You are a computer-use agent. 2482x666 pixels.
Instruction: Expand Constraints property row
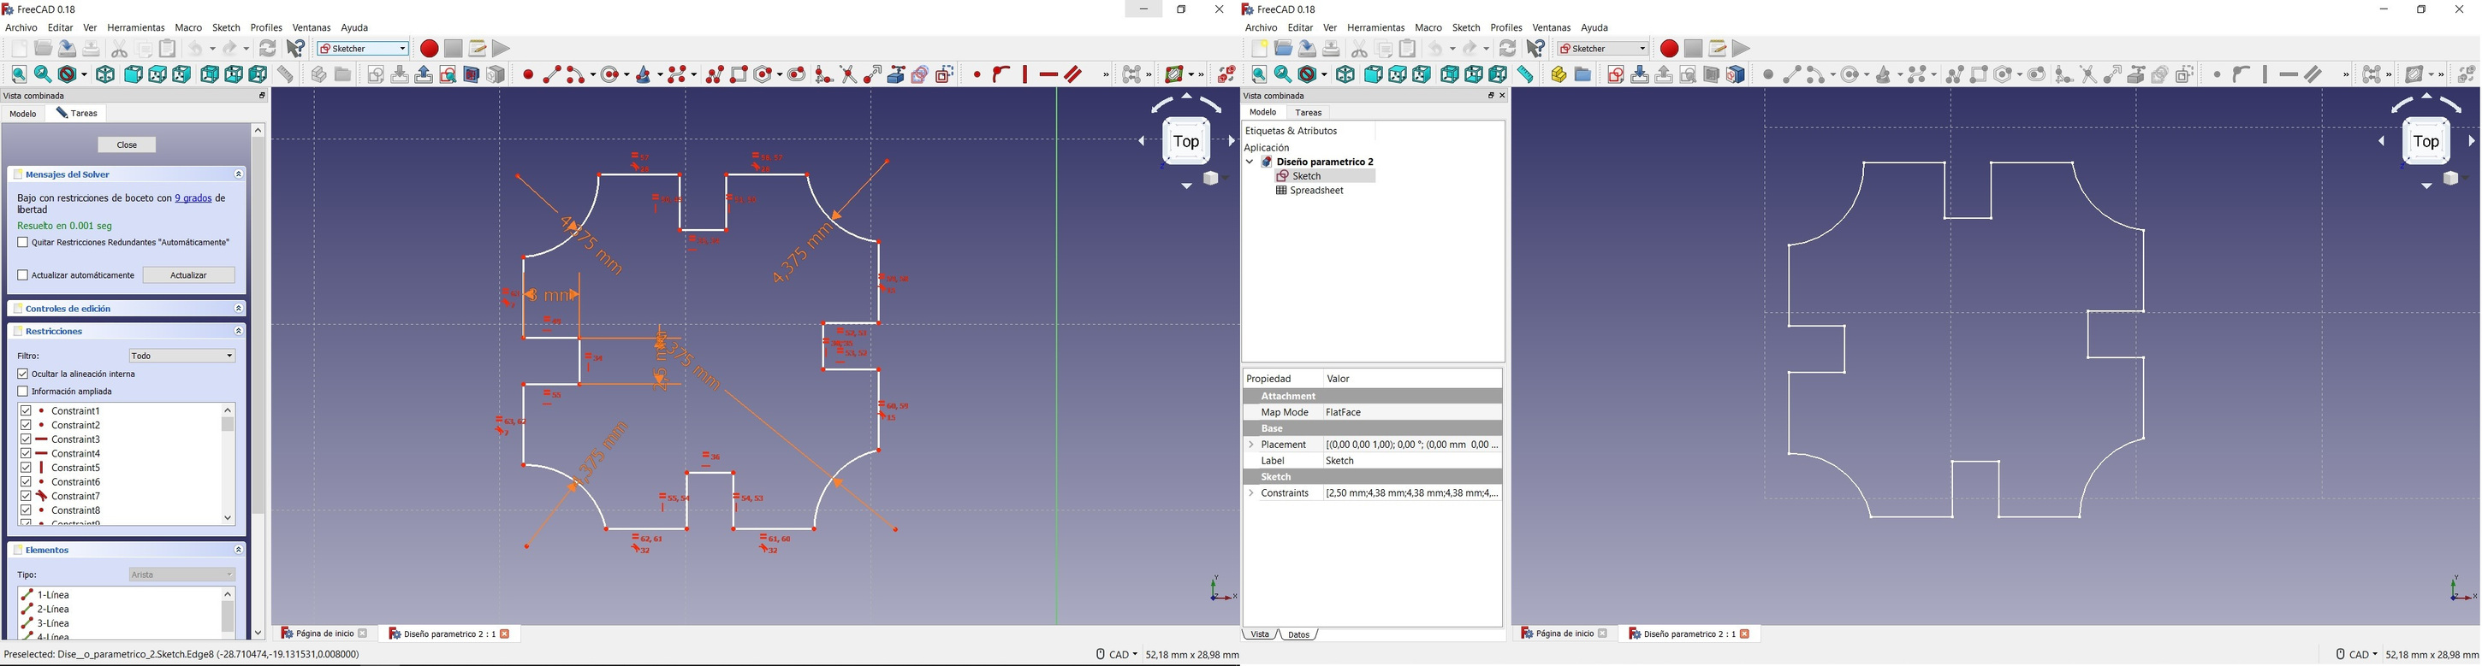(x=1251, y=492)
